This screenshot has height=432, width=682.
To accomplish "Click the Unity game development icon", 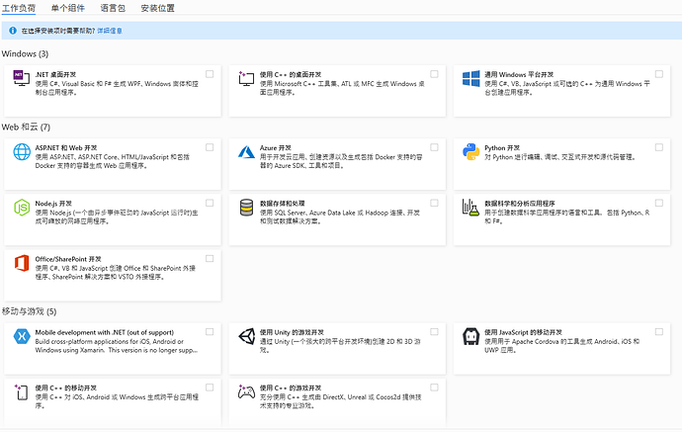I will coord(246,337).
